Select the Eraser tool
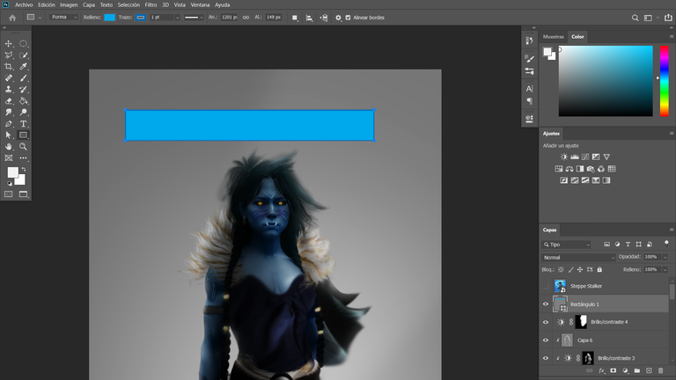Viewport: 676px width, 380px height. tap(9, 101)
